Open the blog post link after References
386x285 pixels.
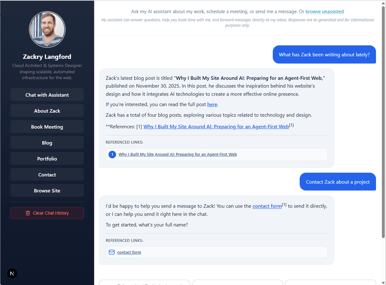[x=216, y=127]
